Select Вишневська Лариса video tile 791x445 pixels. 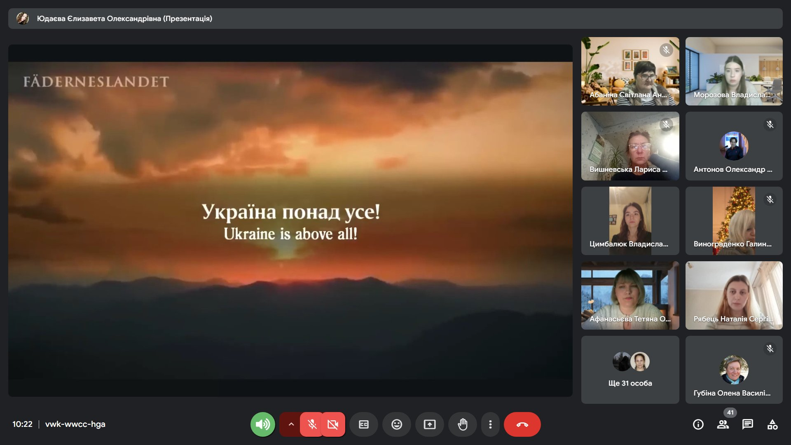(630, 146)
